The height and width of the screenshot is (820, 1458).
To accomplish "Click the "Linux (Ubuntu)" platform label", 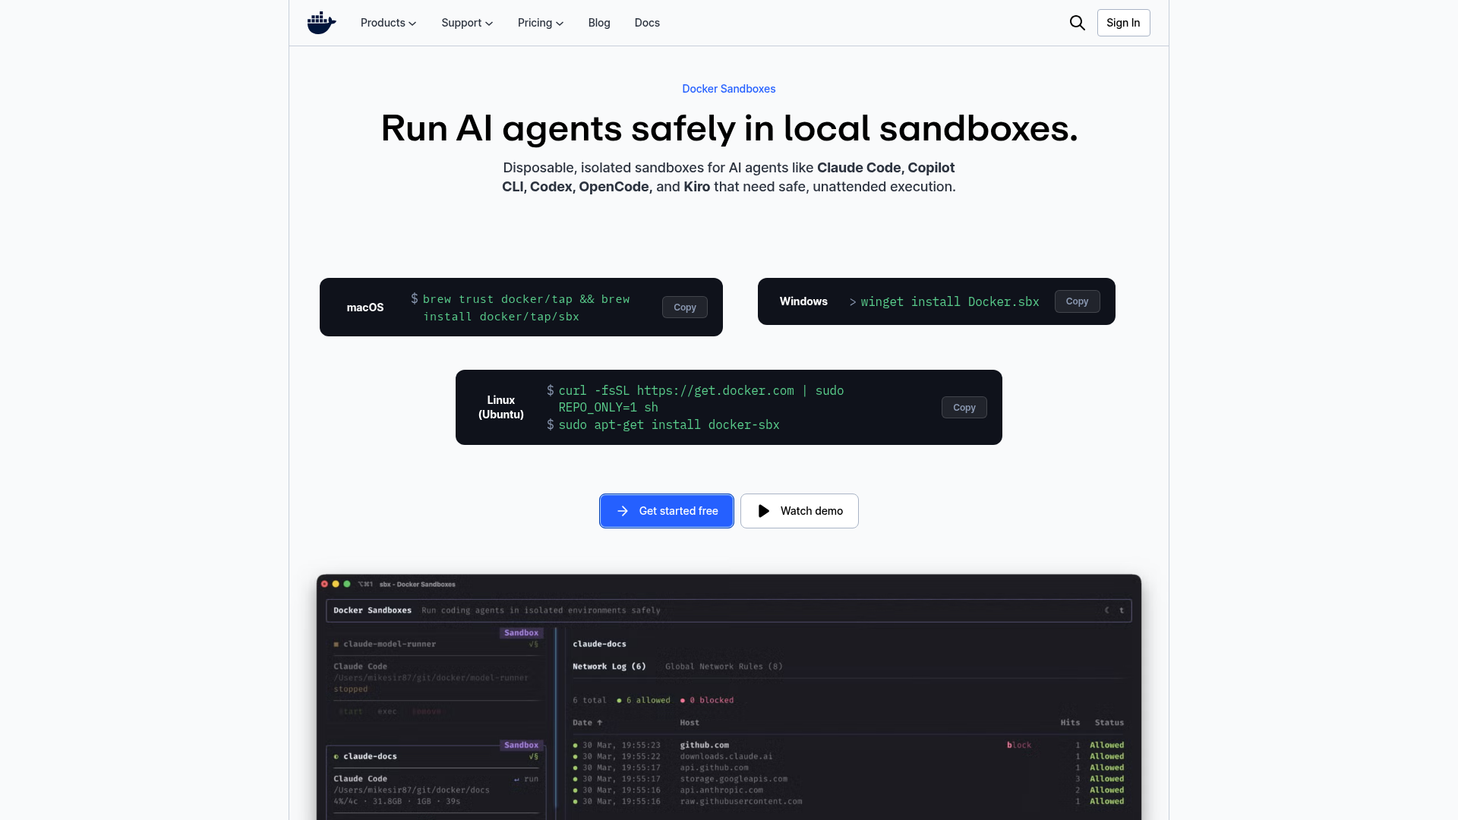I will point(501,407).
